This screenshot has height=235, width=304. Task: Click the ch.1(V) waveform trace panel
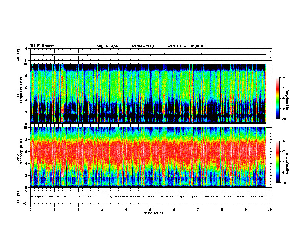point(151,55)
